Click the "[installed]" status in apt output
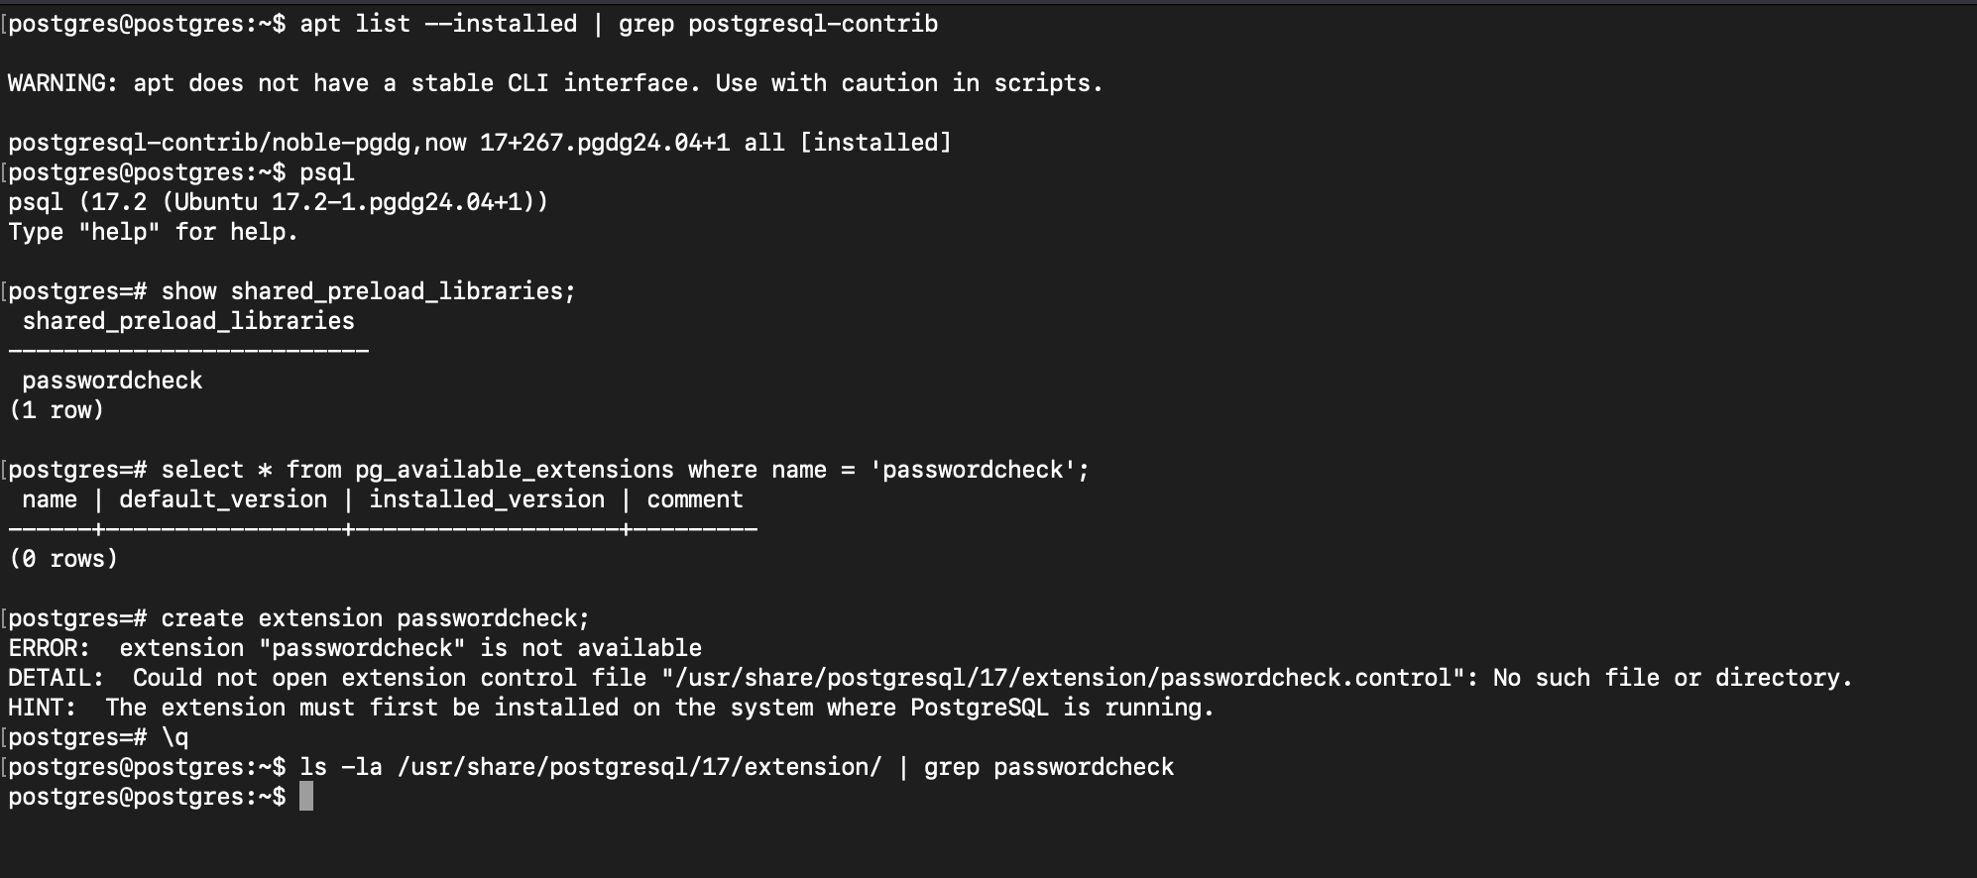Image resolution: width=1977 pixels, height=878 pixels. [875, 143]
